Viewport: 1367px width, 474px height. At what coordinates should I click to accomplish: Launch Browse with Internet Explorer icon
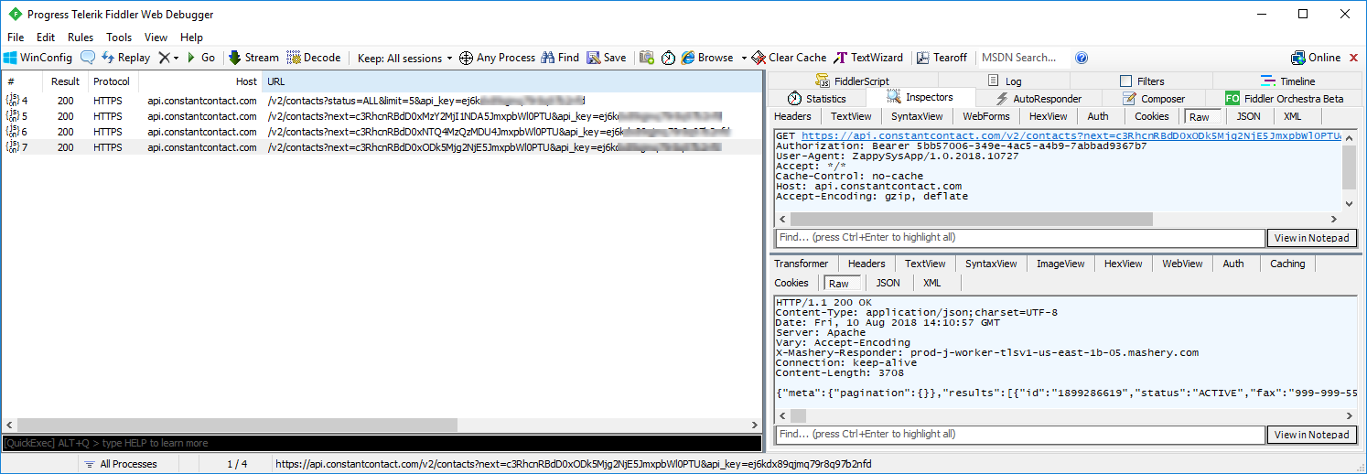point(707,58)
